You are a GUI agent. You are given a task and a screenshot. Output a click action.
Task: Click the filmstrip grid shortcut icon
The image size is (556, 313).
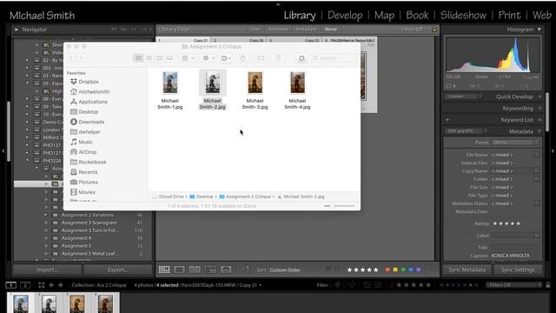(42, 285)
